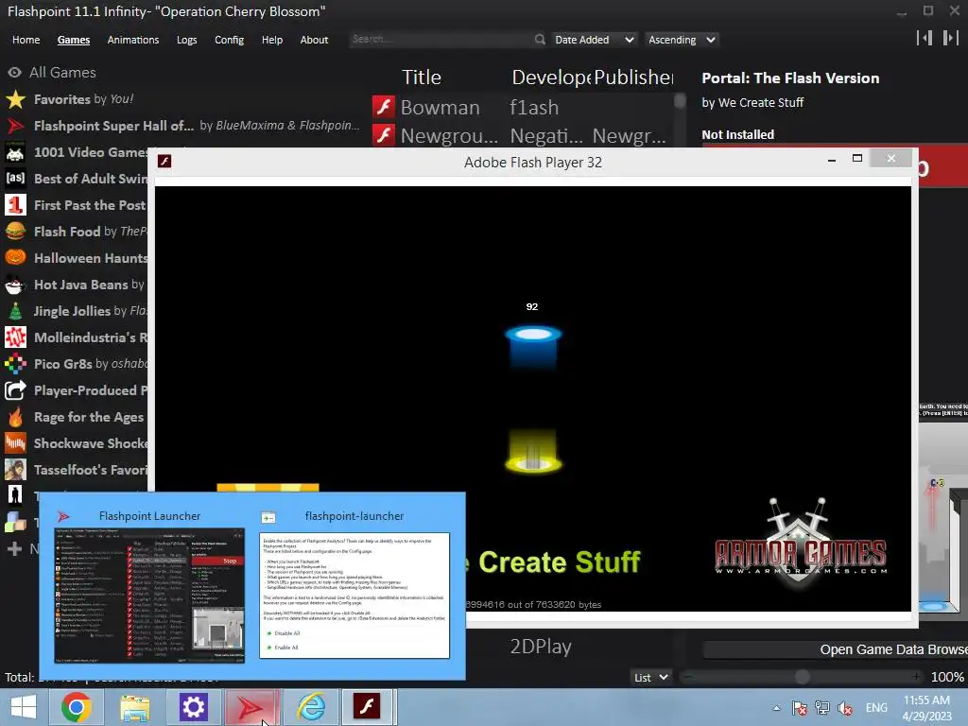
Task: Open the List layout dropdown
Action: pos(650,677)
